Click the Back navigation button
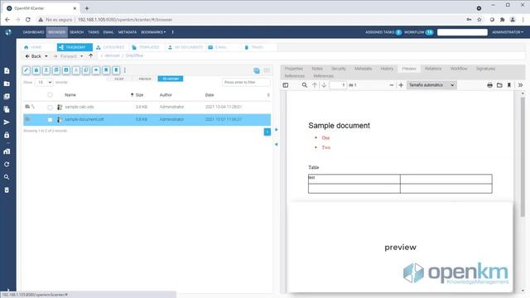The width and height of the screenshot is (530, 298). 33,56
